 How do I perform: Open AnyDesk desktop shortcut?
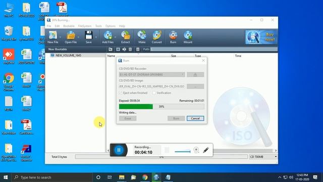[9, 56]
